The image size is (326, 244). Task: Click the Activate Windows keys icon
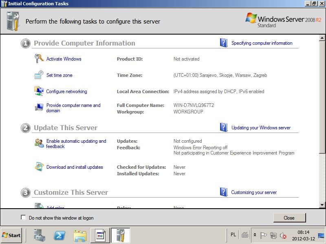pos(39,59)
